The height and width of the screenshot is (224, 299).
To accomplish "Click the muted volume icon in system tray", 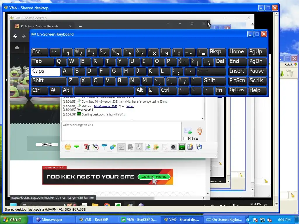I will (x=270, y=220).
